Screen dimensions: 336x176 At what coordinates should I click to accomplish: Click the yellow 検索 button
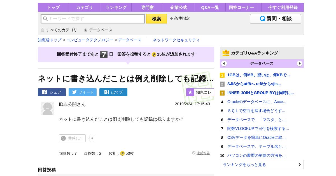[157, 19]
